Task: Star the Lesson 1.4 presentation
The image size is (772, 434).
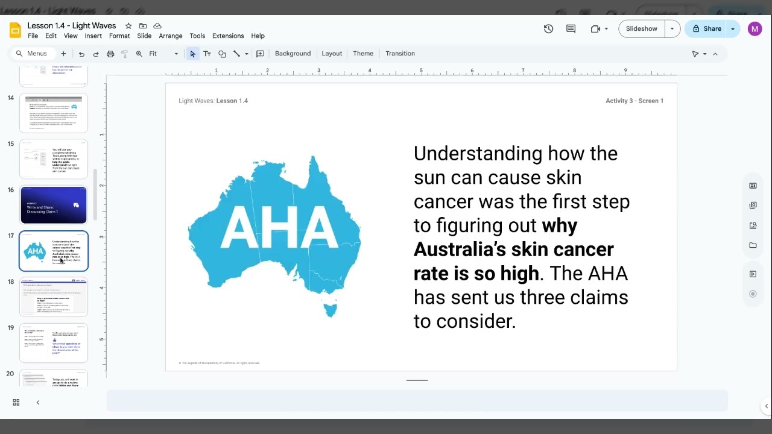Action: tap(128, 26)
